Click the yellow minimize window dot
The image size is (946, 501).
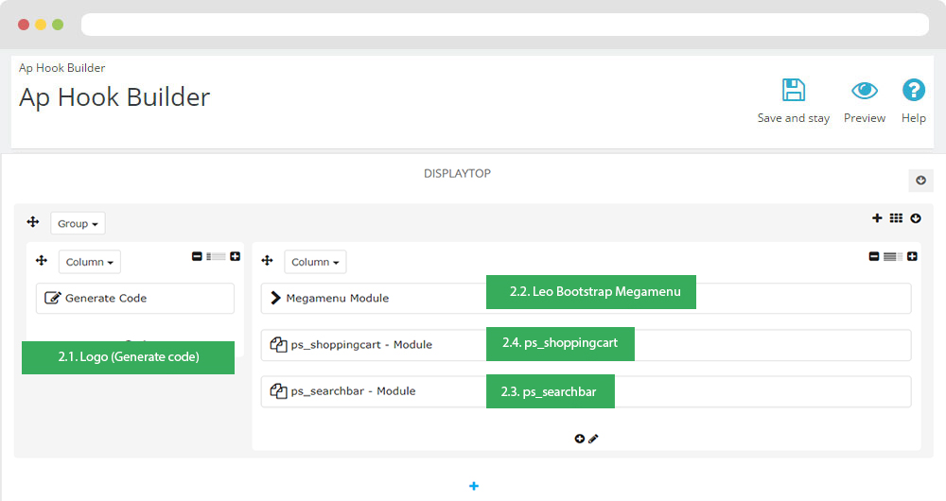tap(41, 25)
